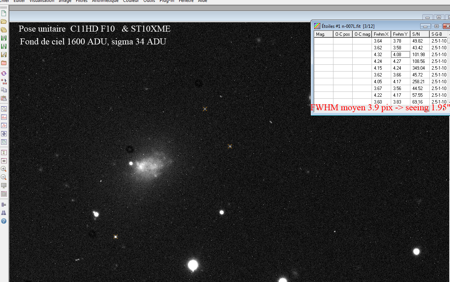Open the histogram chart icon

[x=4, y=117]
